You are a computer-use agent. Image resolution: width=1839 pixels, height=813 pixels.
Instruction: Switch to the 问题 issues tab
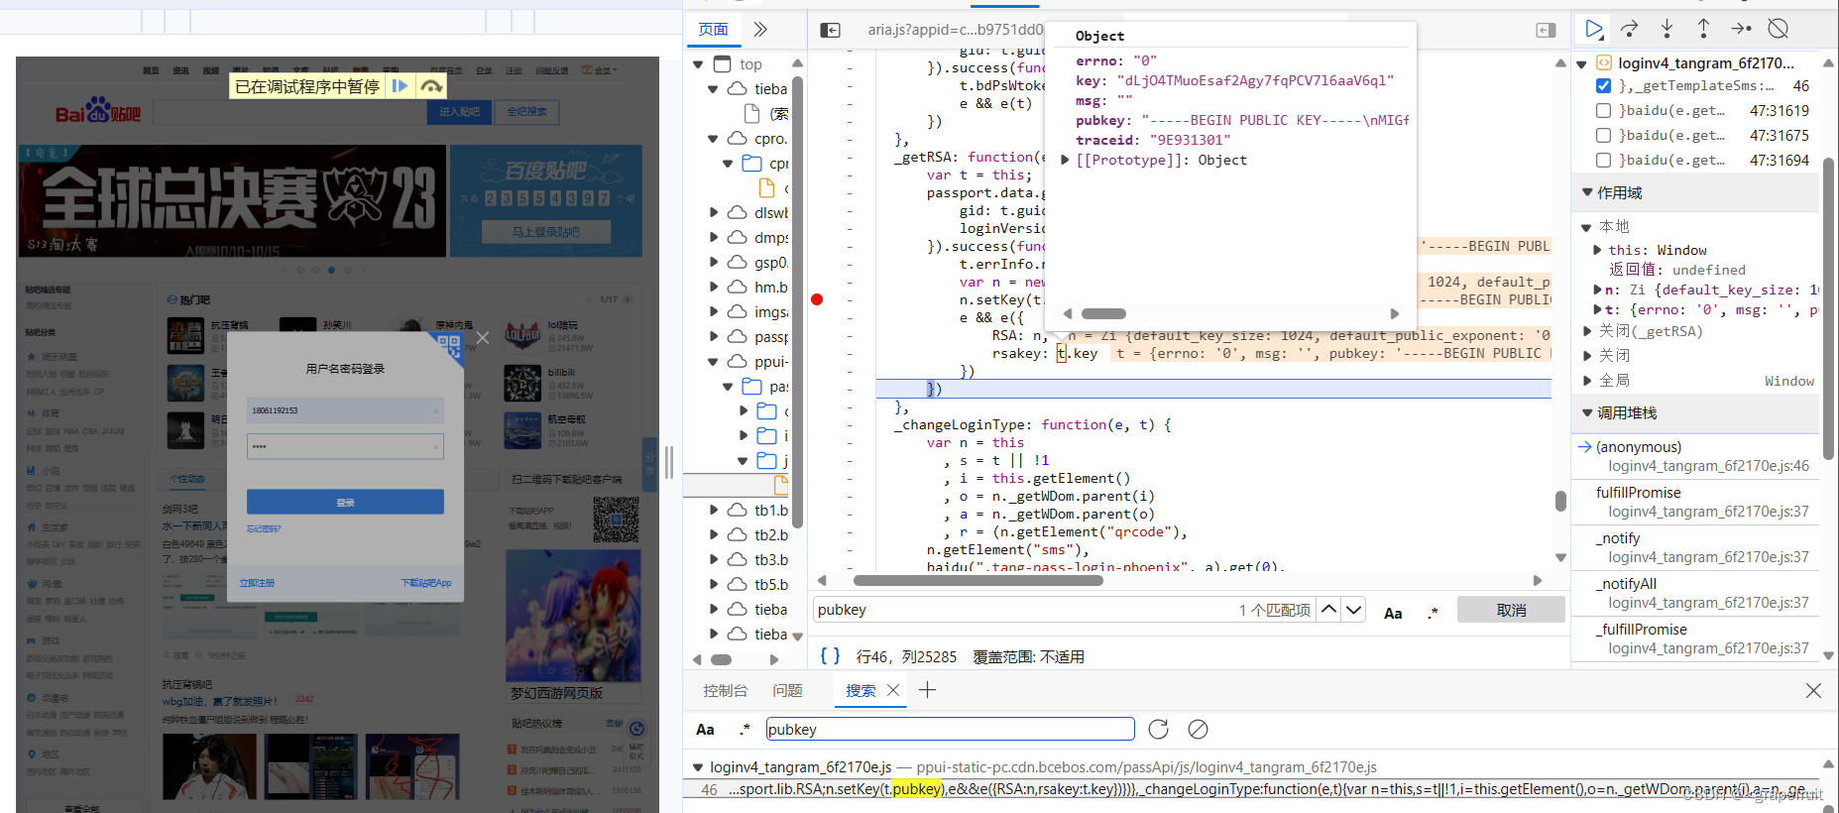[x=787, y=690]
